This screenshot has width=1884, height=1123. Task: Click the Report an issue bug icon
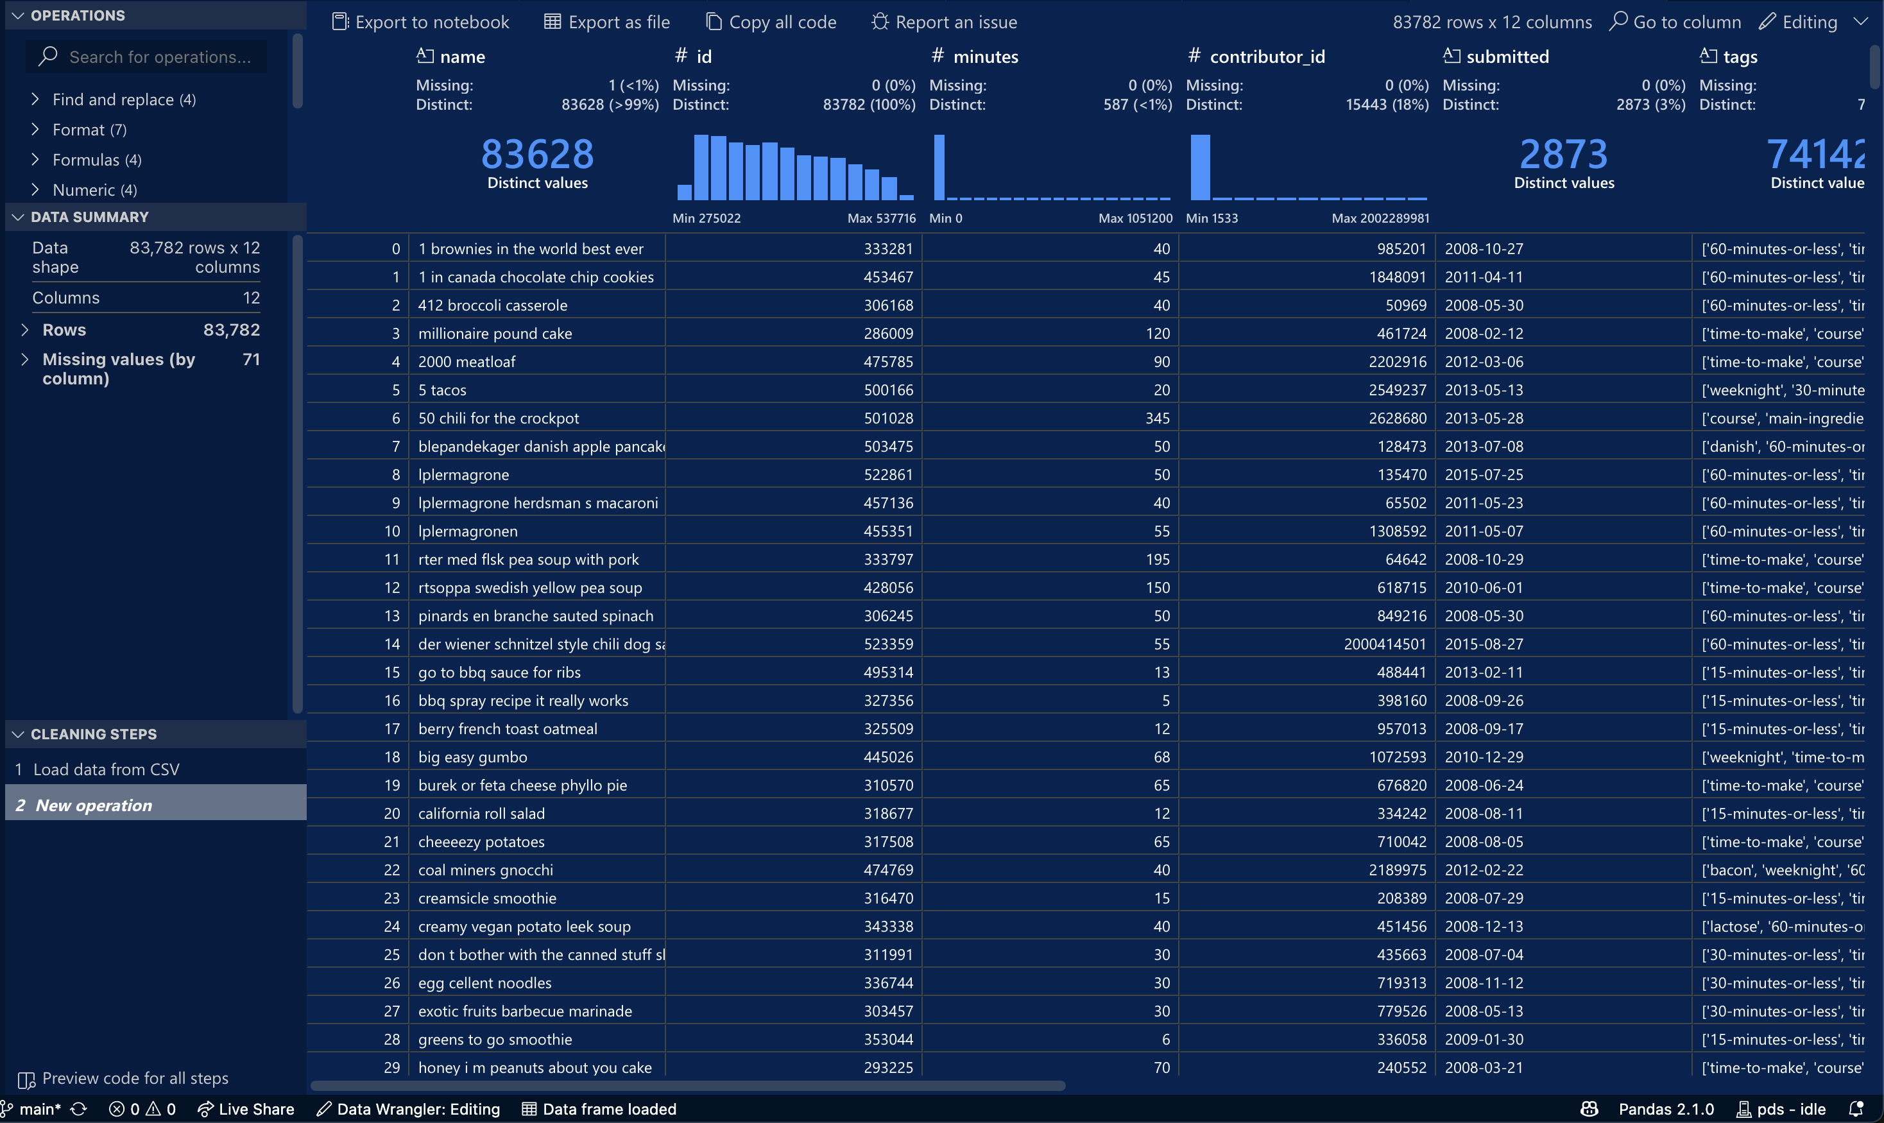pos(879,22)
